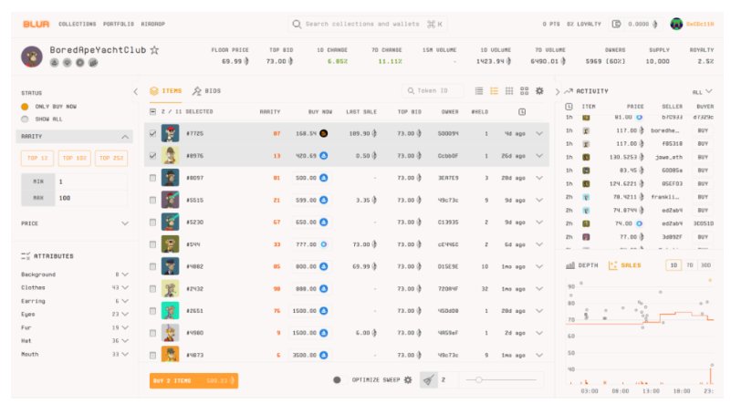
Task: Uncheck the checkbox for item #7725
Action: 153,133
